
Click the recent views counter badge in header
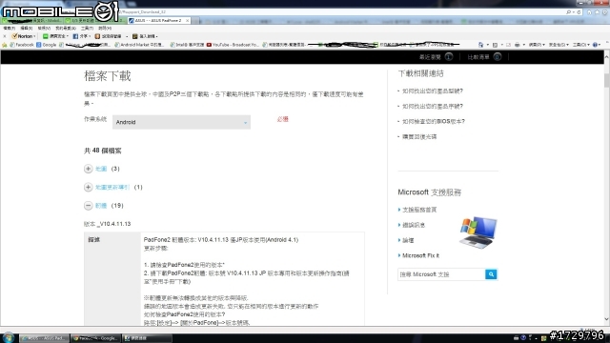[x=449, y=57]
